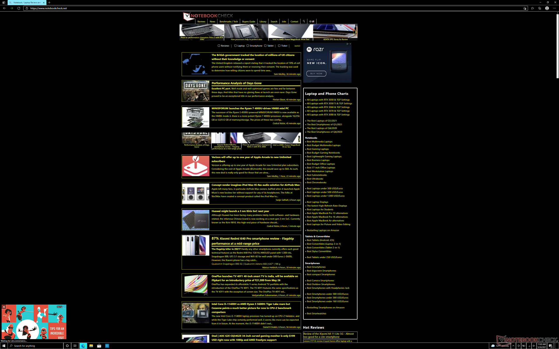The image size is (559, 349).
Task: Expand hidden system tray icons chevron
Action: point(513,346)
